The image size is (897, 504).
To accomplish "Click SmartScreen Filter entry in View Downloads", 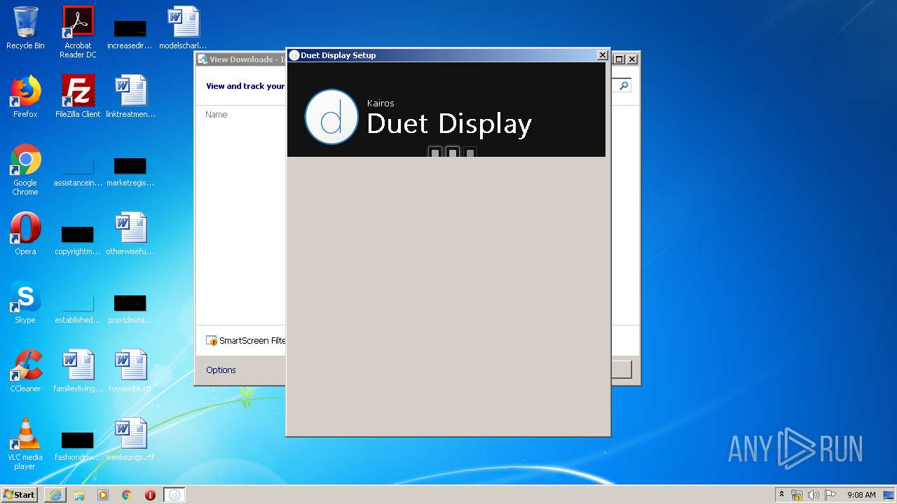I will click(x=246, y=341).
